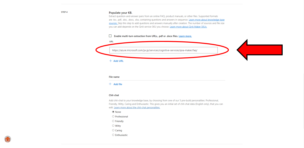Click the STEP 4 label
This screenshot has width=304, height=148.
click(x=64, y=12)
